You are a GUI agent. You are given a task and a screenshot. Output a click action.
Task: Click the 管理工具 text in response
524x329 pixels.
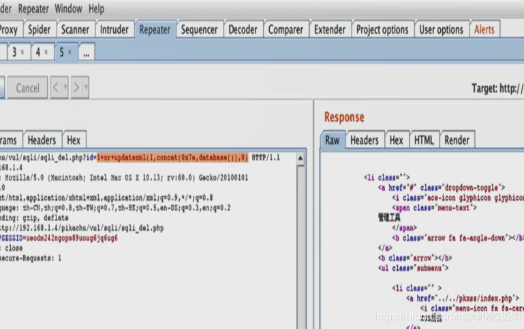click(x=389, y=218)
